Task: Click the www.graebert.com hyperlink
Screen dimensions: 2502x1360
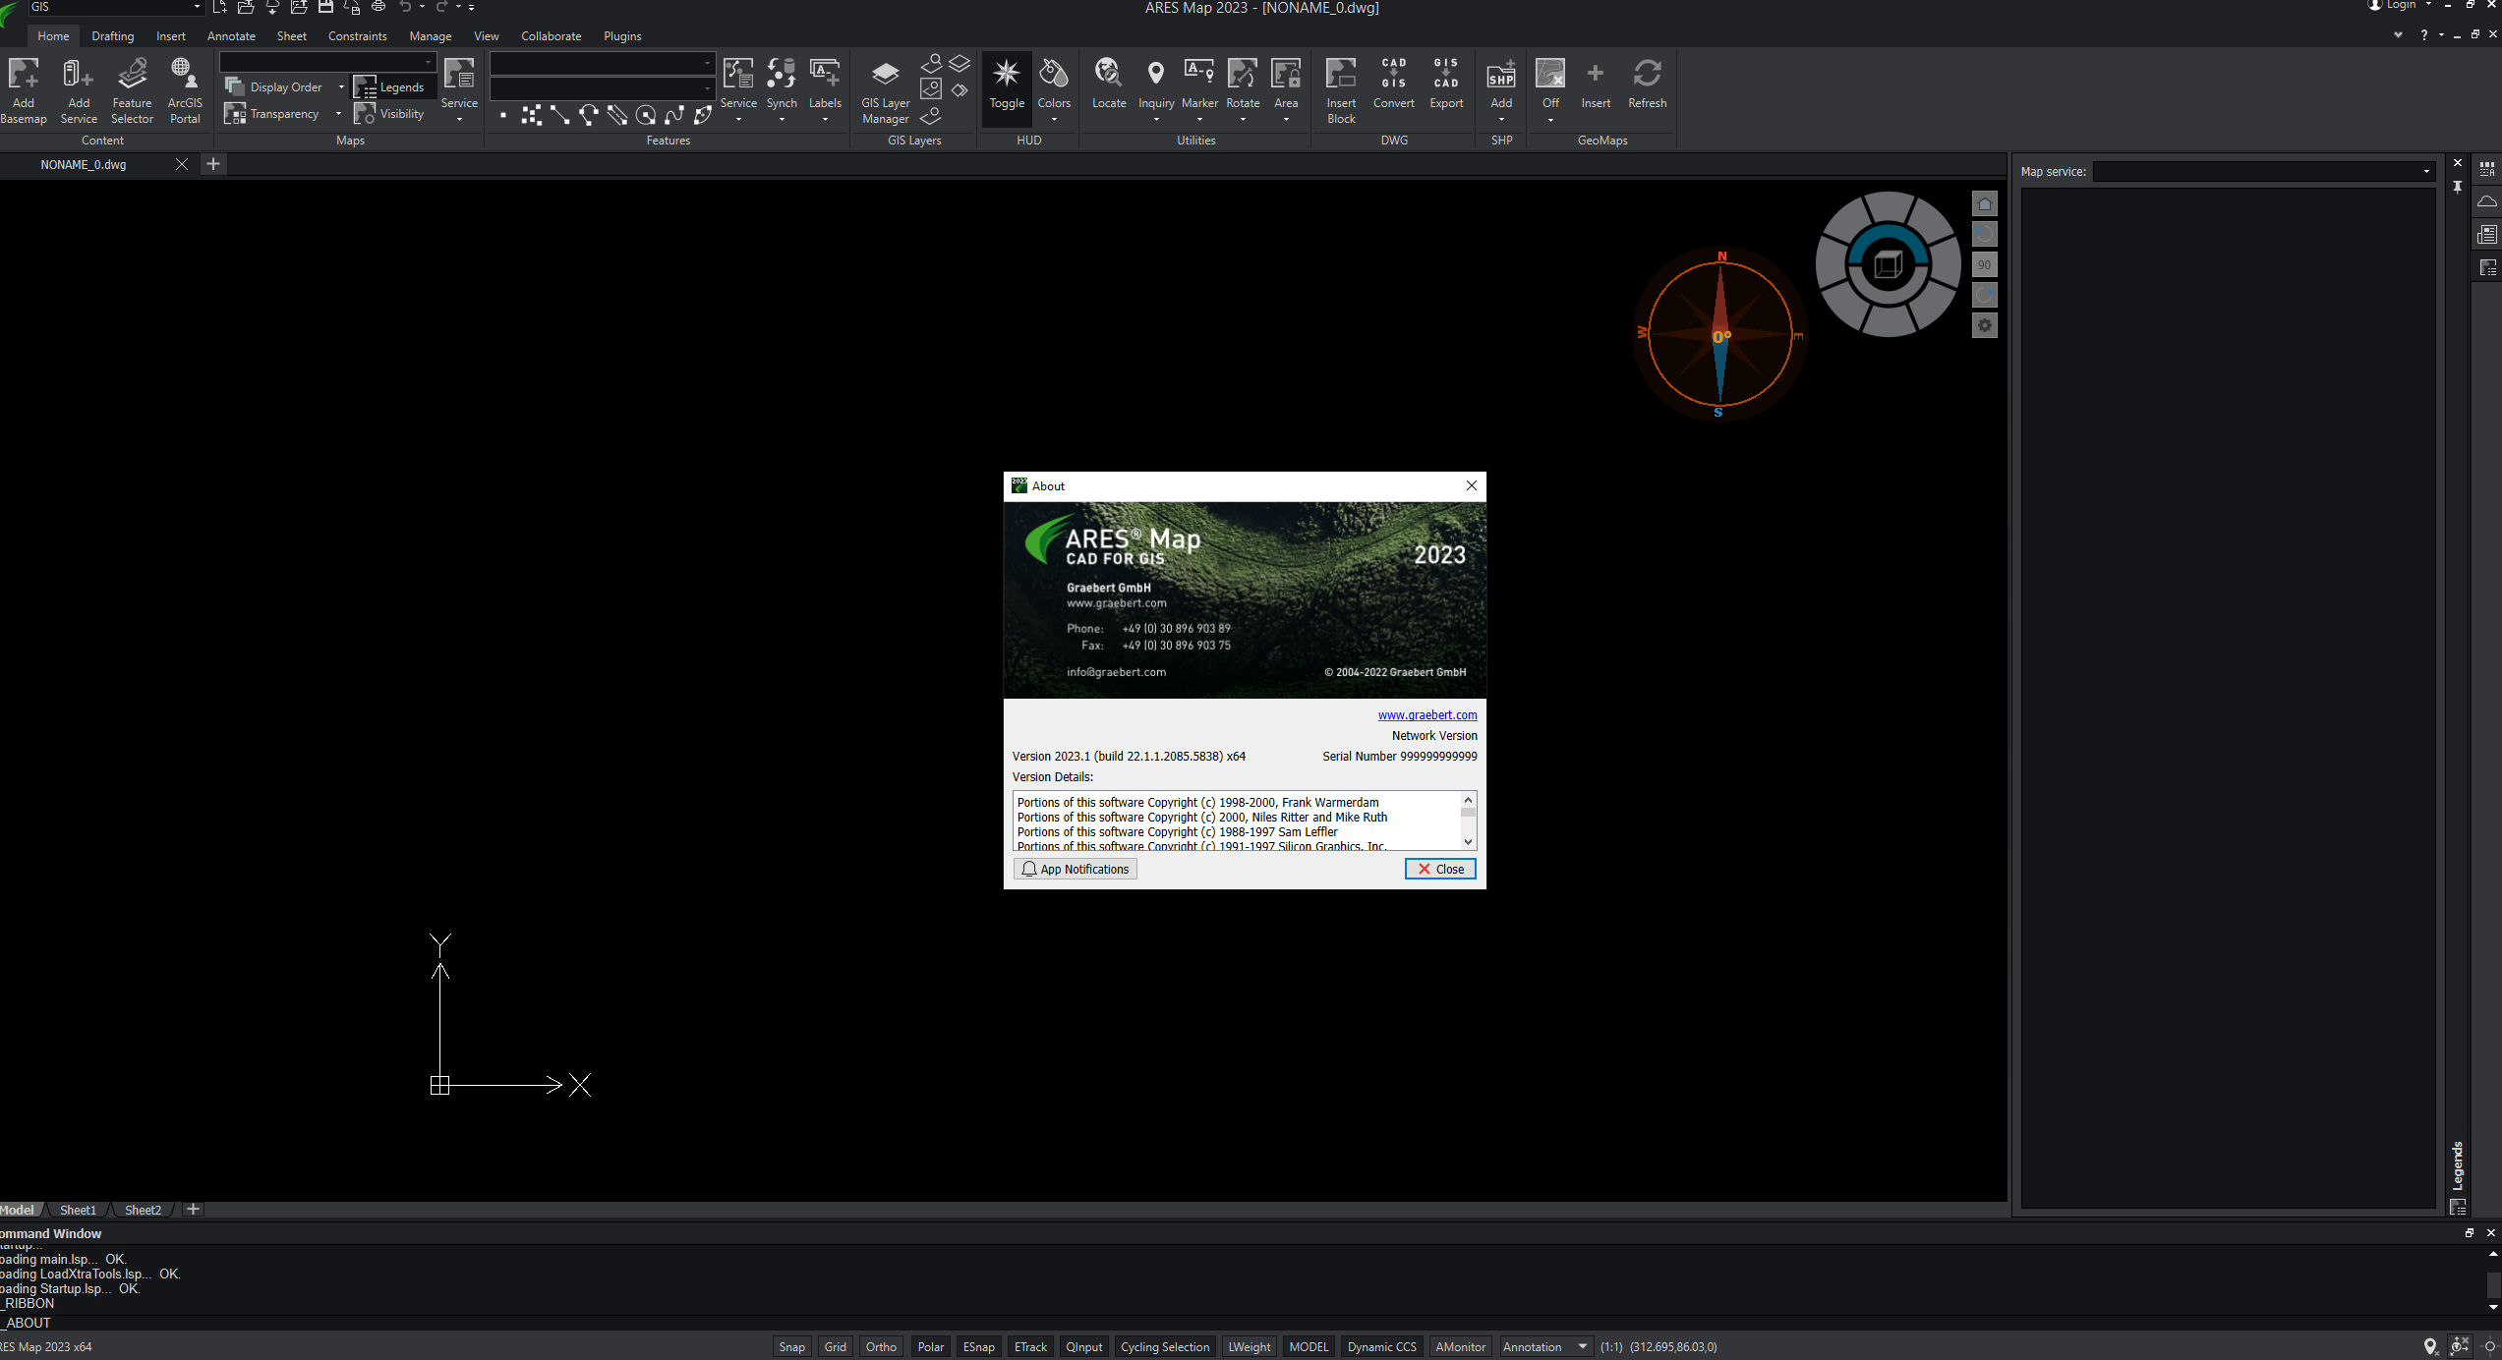Action: pyautogui.click(x=1426, y=715)
